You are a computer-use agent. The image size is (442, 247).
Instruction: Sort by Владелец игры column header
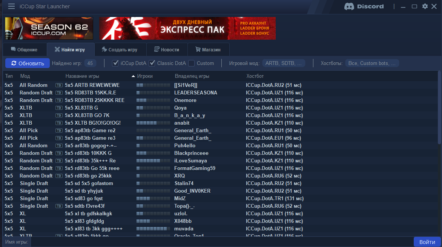coord(192,76)
